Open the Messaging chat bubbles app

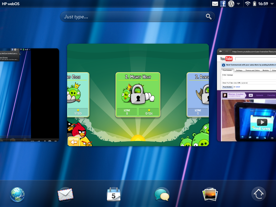pos(162,194)
